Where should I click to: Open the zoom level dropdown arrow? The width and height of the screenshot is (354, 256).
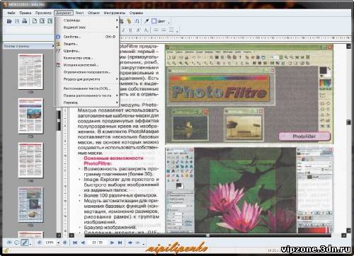(x=58, y=243)
